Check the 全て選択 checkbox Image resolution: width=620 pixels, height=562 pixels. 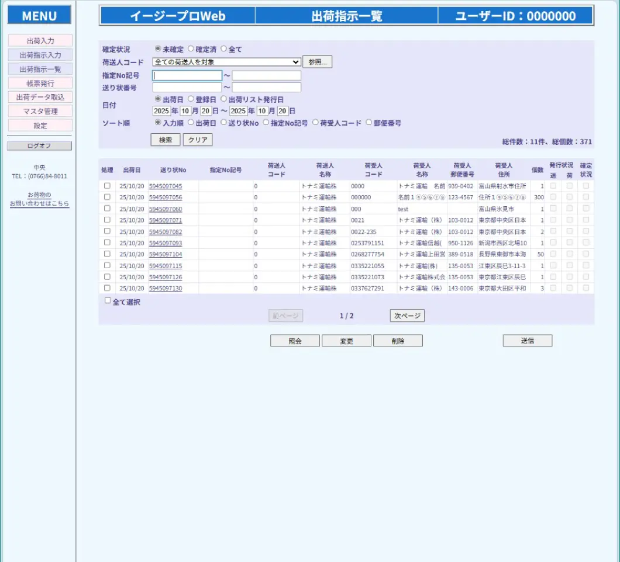click(x=108, y=301)
